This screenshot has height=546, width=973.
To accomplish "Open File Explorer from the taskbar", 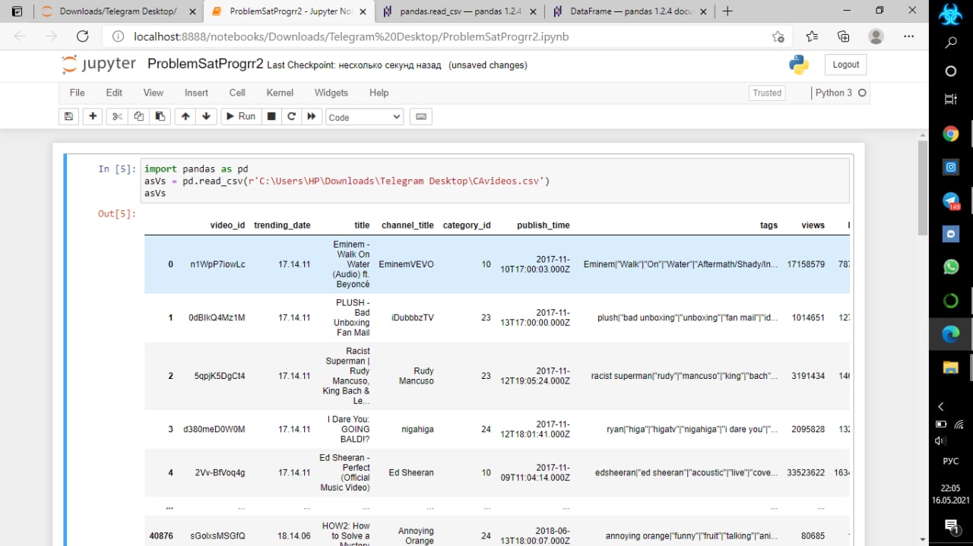I will (951, 368).
